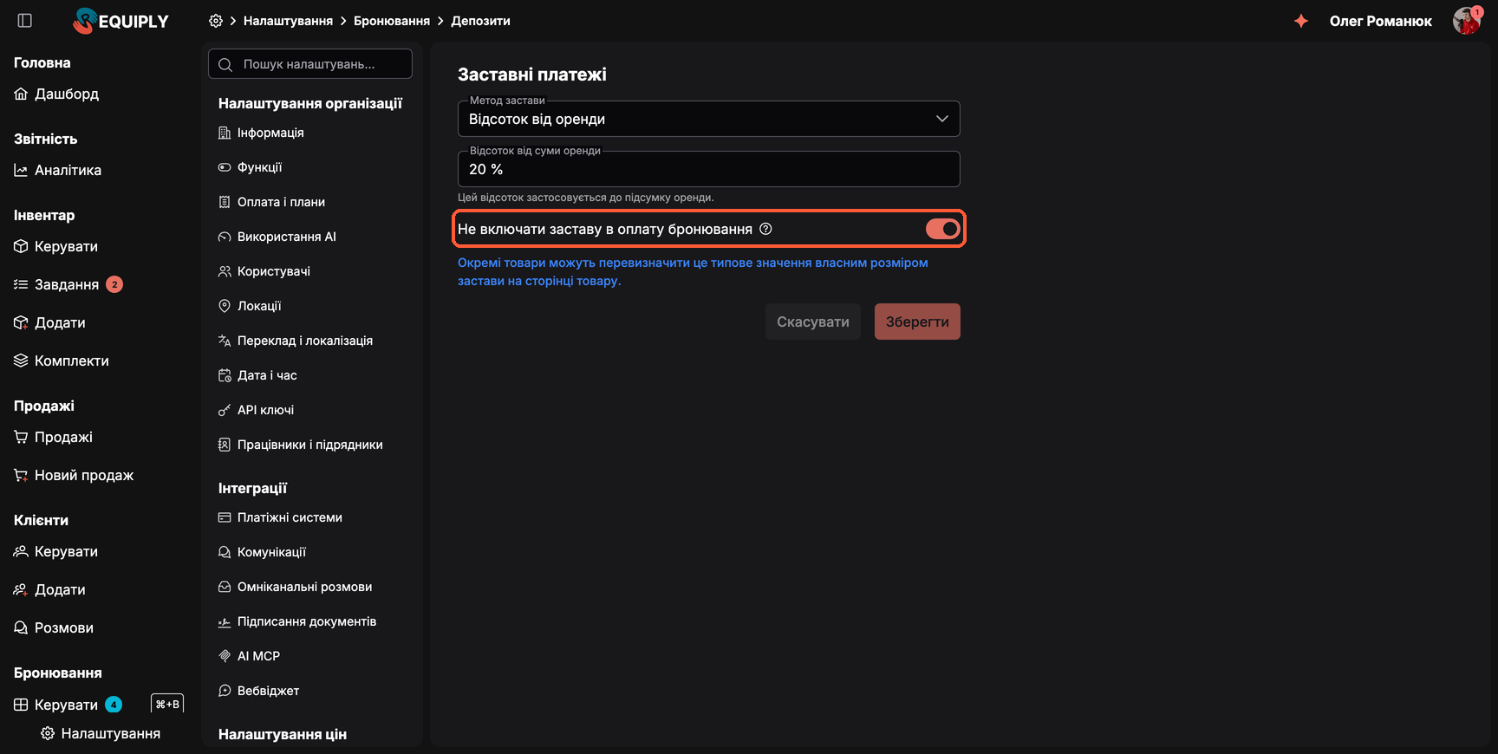Focus the 'Пошук налаштувань' search field
Image resolution: width=1498 pixels, height=754 pixels.
[x=310, y=64]
